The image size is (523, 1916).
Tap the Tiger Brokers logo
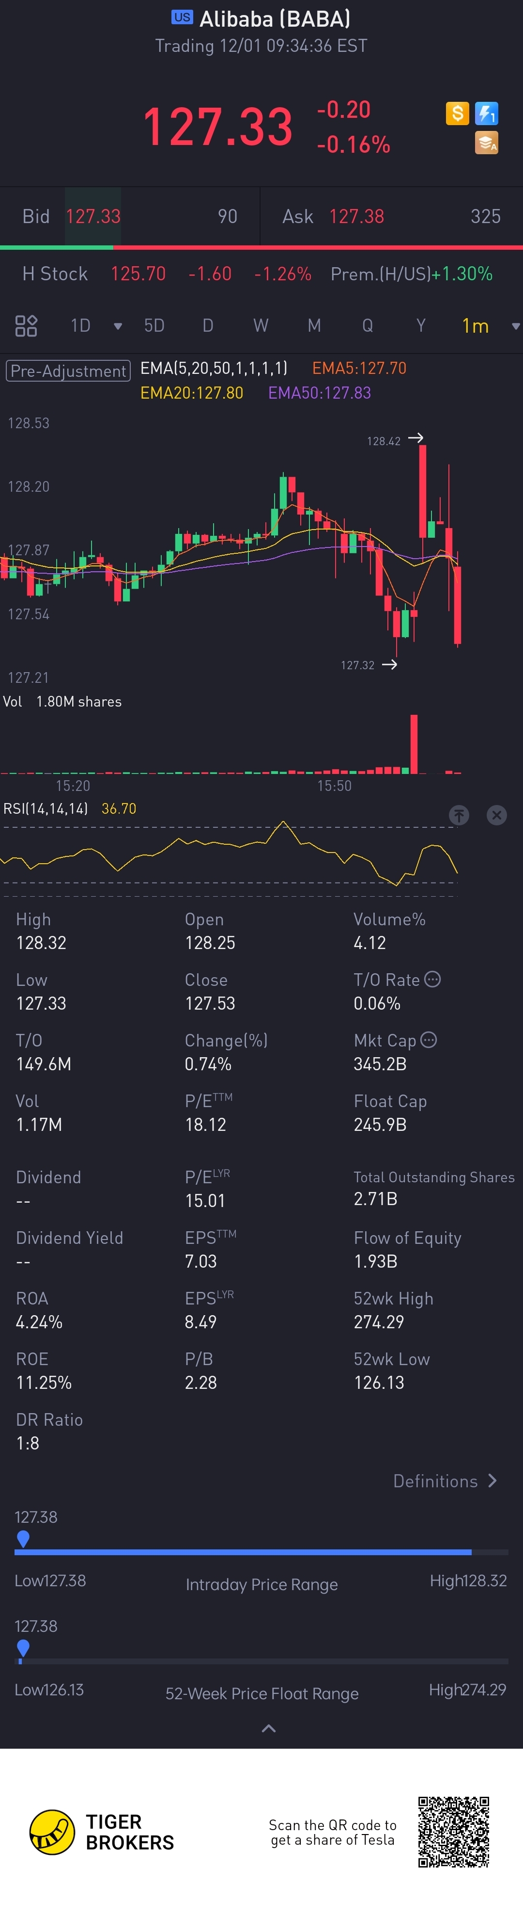(x=52, y=1832)
